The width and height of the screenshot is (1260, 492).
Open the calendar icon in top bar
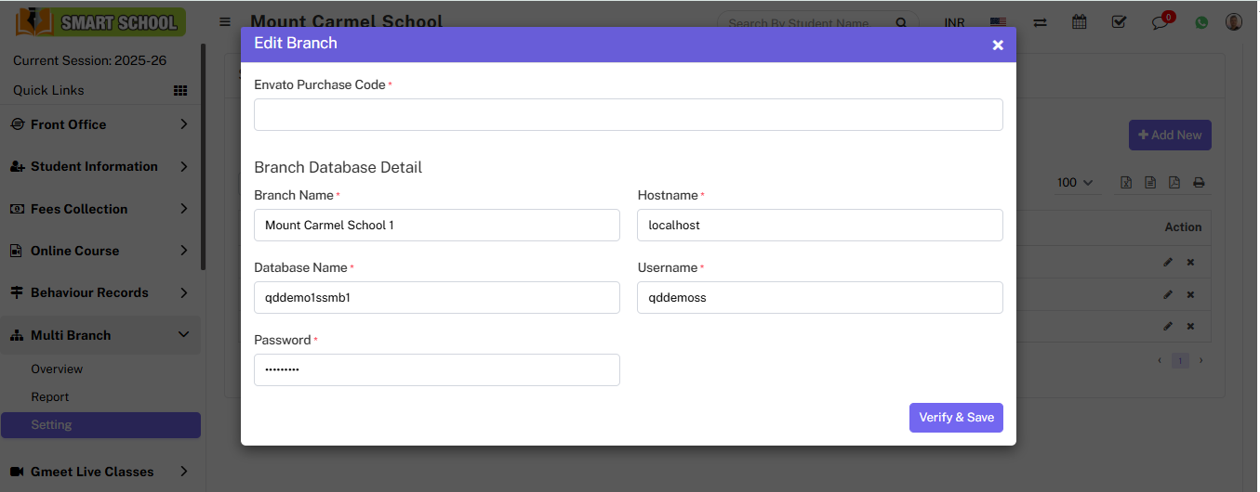pos(1079,22)
